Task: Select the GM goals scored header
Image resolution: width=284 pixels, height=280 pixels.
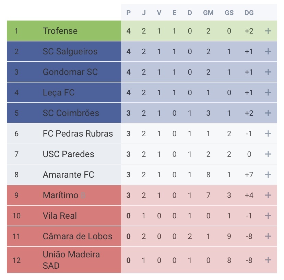Action: [x=208, y=13]
